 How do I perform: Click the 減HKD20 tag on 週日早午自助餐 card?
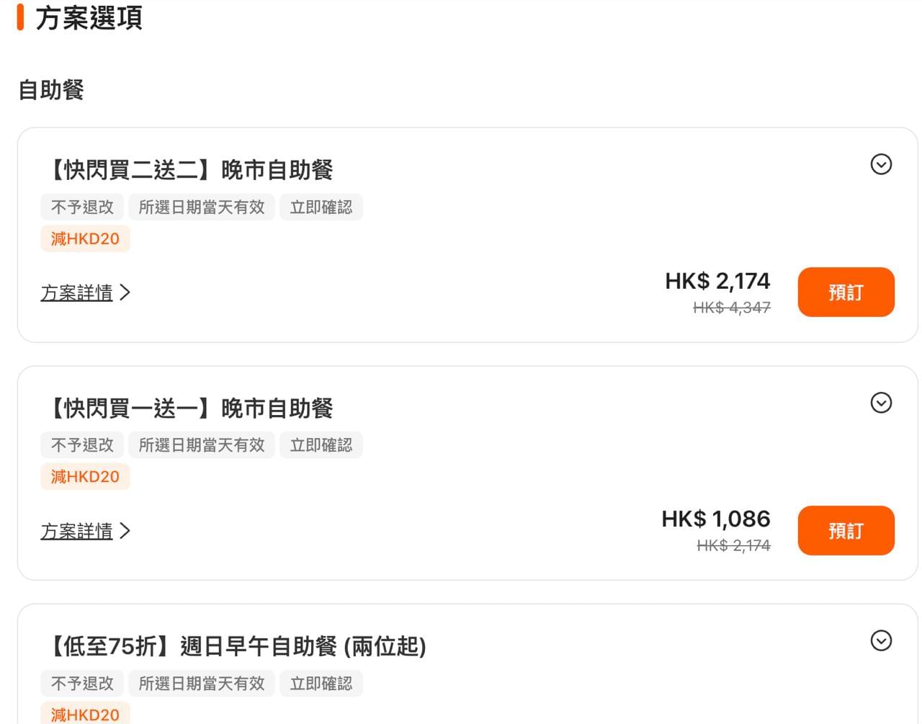(x=85, y=713)
